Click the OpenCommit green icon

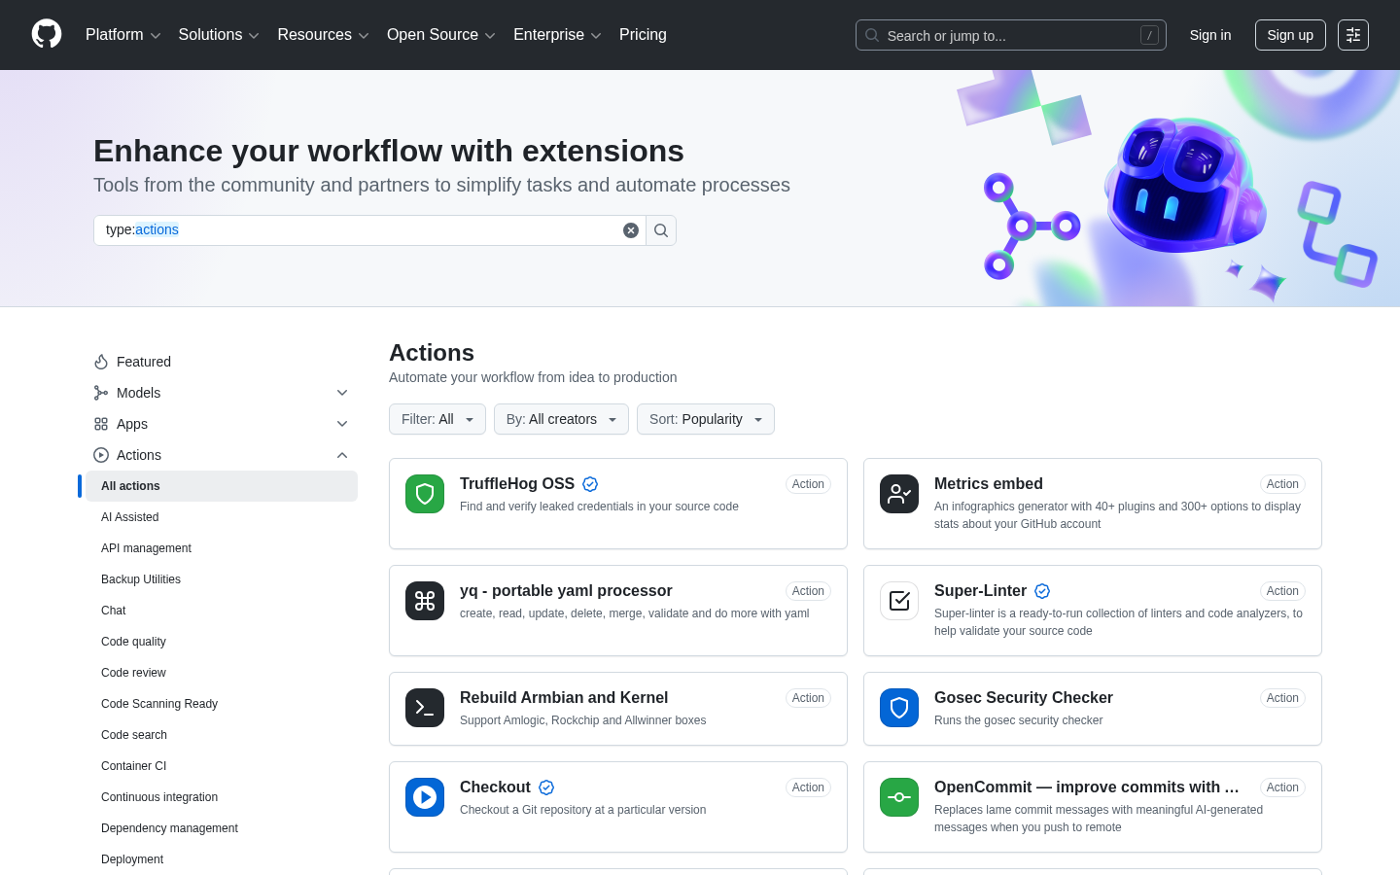click(899, 796)
